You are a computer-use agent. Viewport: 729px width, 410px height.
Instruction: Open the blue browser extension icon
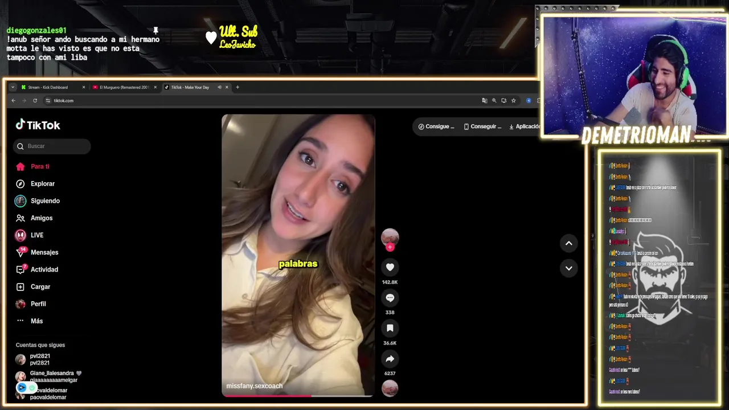point(529,100)
